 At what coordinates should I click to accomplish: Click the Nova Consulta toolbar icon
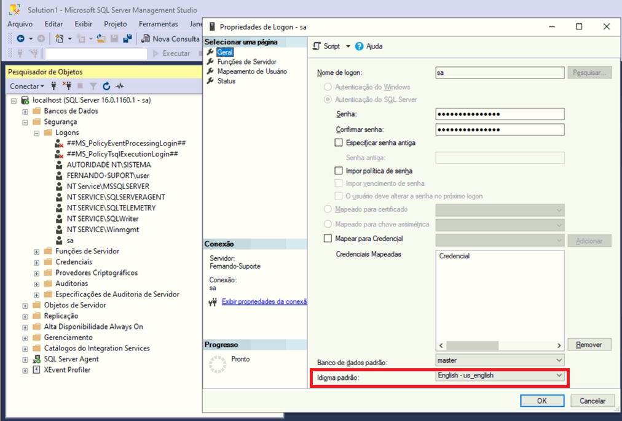click(x=146, y=39)
